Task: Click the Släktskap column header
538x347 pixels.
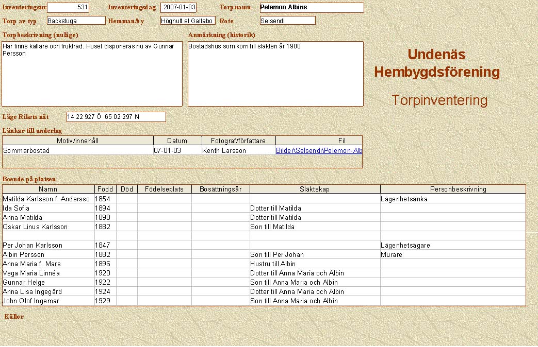Action: coord(315,189)
